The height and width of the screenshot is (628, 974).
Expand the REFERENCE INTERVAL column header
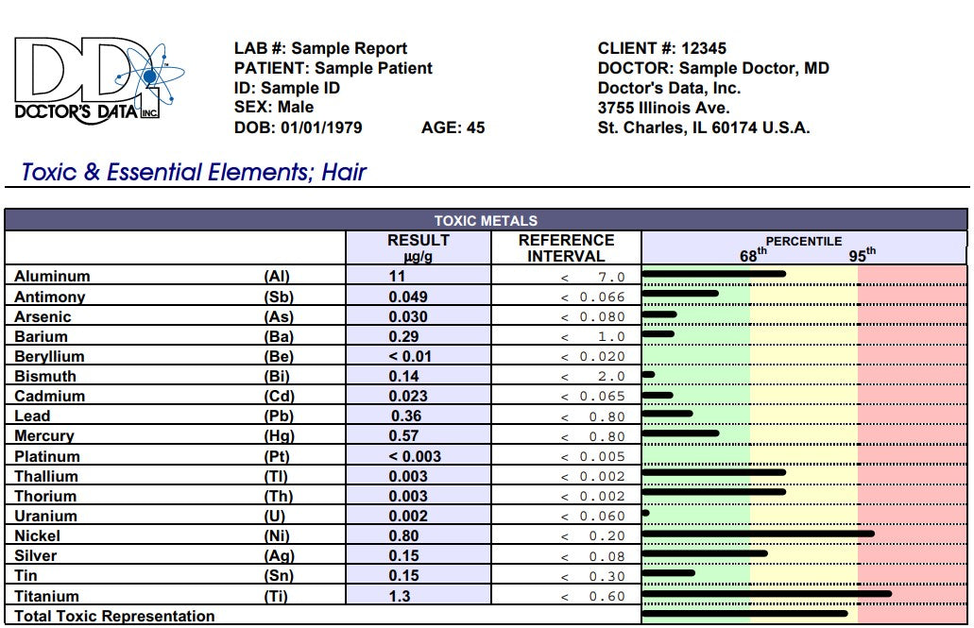pos(564,247)
